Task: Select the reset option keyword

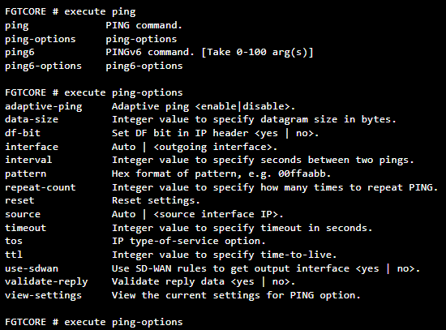Action: click(x=19, y=200)
